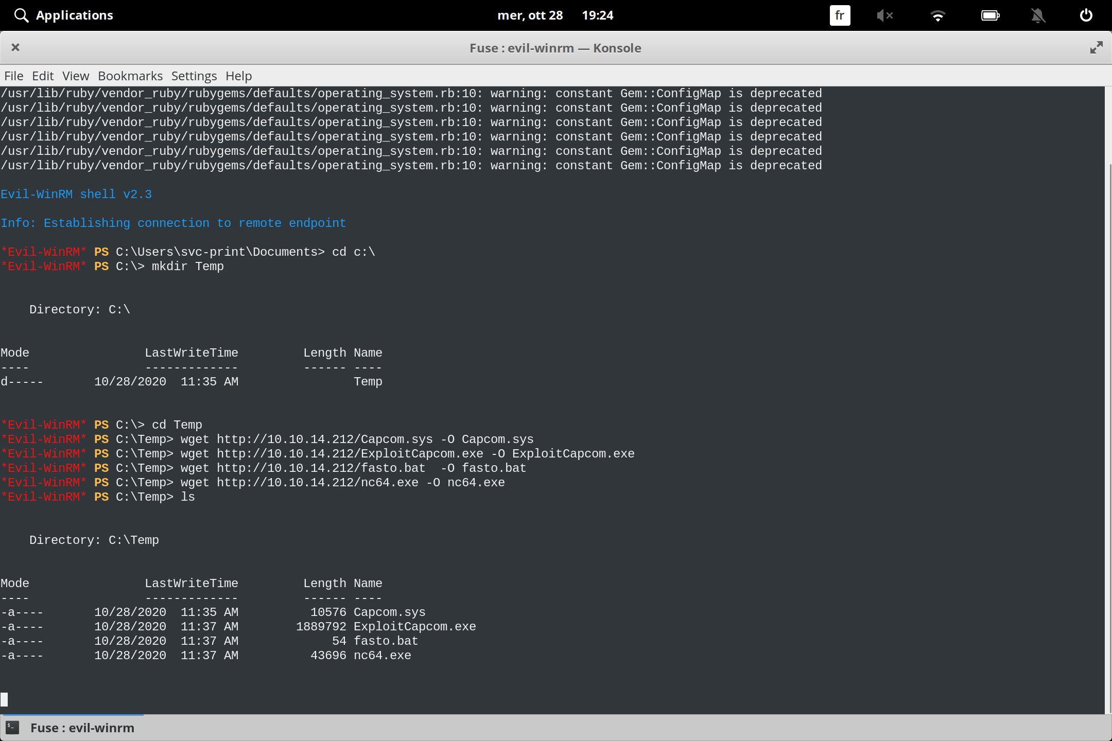Image resolution: width=1112 pixels, height=741 pixels.
Task: Check battery status in the system tray
Action: tap(990, 15)
